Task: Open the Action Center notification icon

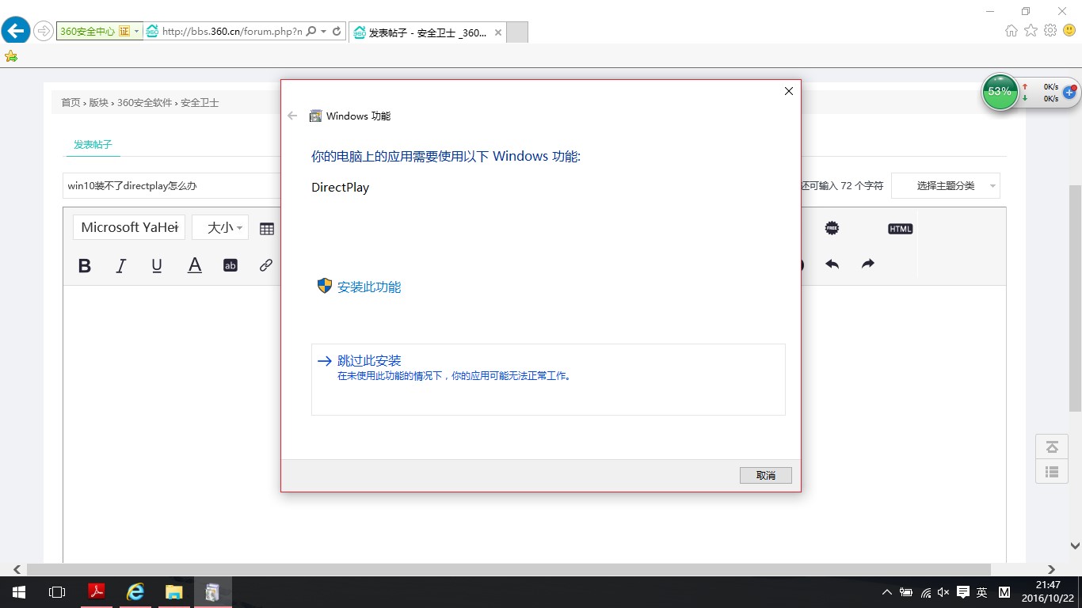Action: (962, 592)
